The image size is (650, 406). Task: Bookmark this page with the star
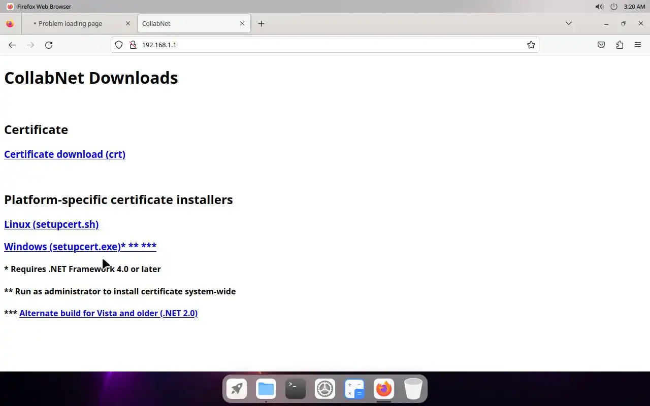pos(531,45)
